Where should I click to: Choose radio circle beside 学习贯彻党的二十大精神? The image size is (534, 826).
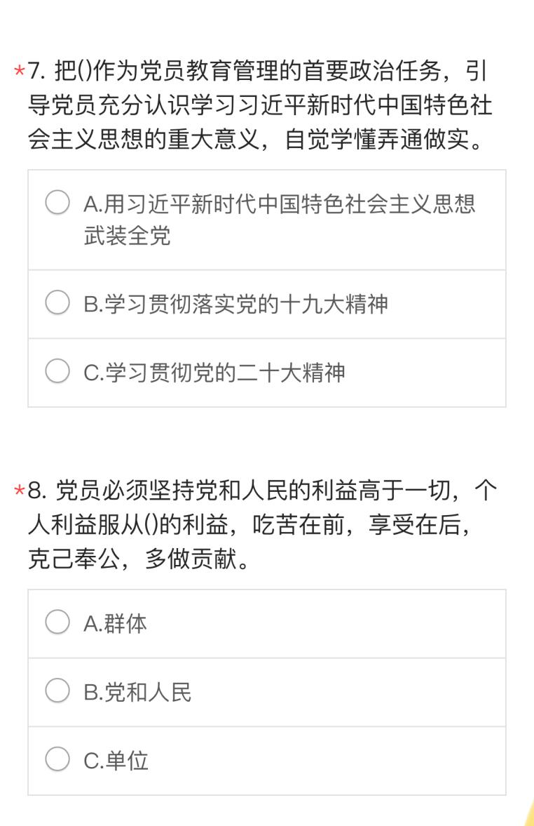coord(57,371)
